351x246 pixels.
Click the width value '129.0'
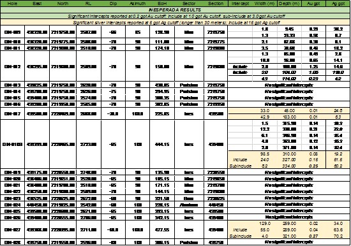click(265, 224)
